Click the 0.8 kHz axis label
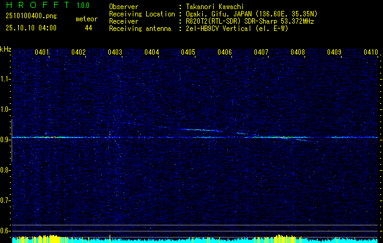The height and width of the screenshot is (243, 383). 5,170
